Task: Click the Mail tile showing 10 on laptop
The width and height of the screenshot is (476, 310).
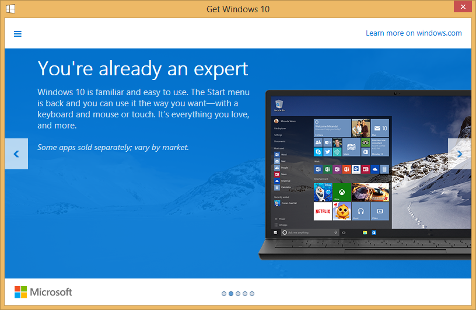Action: [380, 127]
